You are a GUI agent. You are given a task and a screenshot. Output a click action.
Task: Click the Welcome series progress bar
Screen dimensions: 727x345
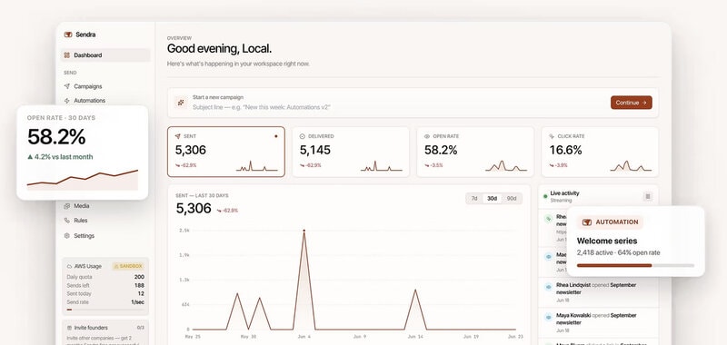[x=635, y=265]
